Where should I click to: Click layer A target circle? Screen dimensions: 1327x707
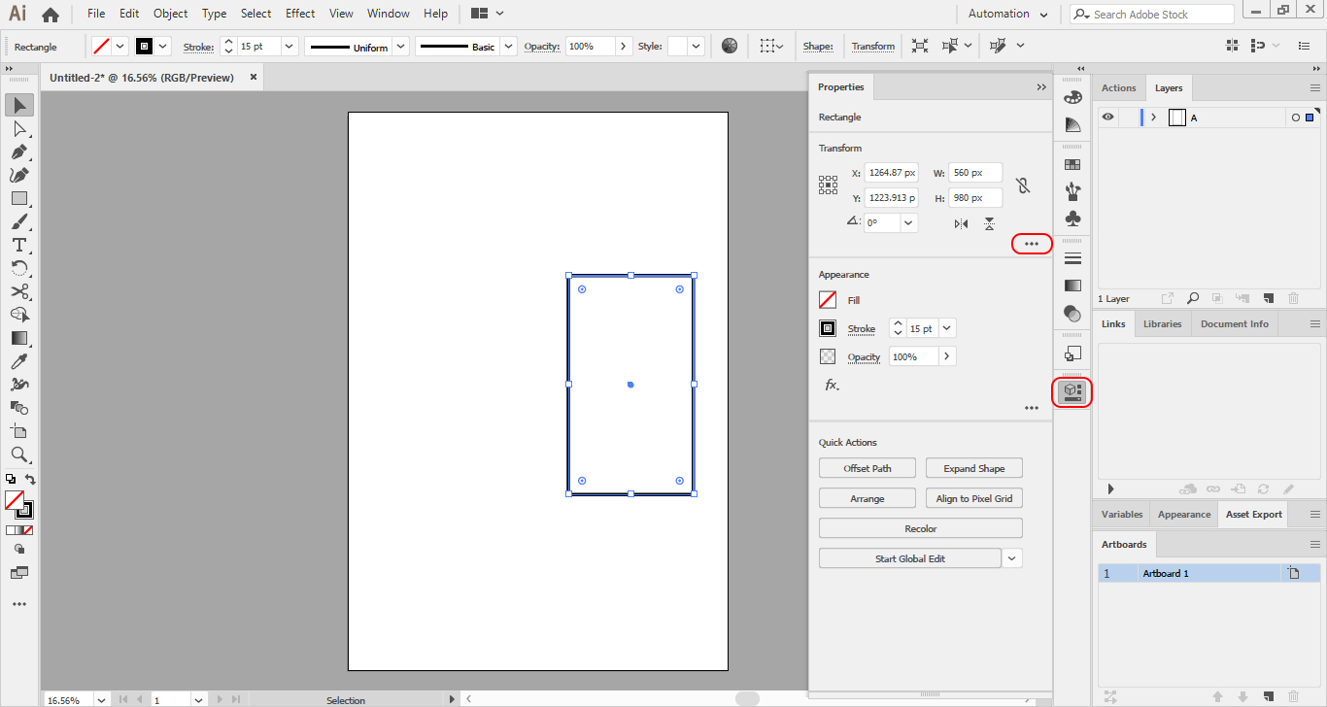tap(1295, 118)
